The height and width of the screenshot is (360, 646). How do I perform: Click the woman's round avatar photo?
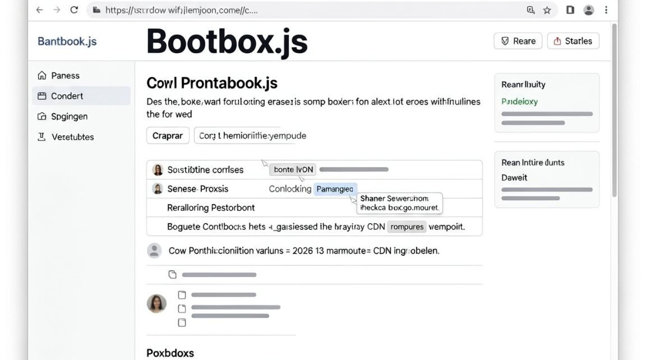coord(157,304)
